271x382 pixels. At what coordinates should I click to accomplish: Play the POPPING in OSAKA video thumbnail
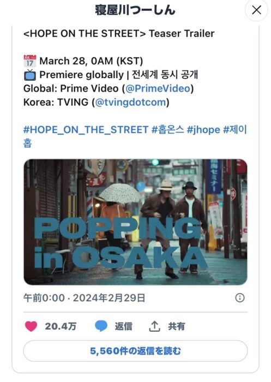135,222
